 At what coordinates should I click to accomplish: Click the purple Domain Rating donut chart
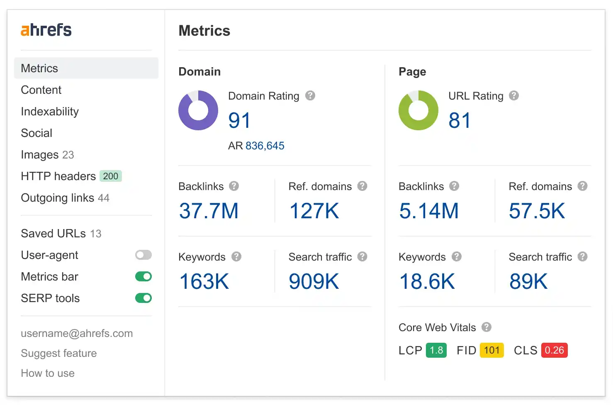point(198,110)
